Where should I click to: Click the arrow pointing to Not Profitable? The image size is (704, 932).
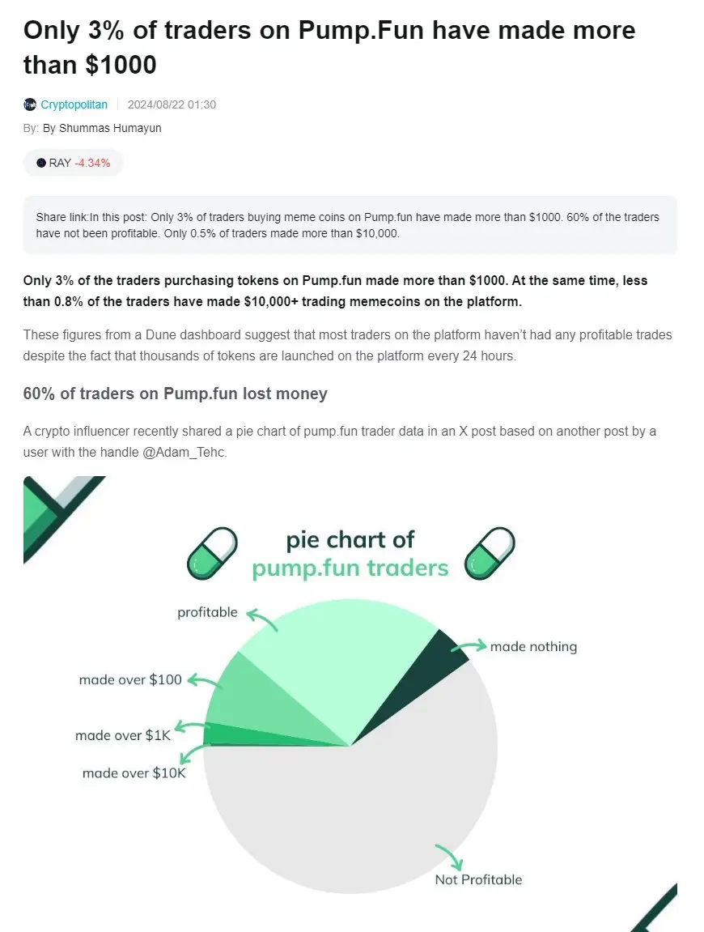tap(449, 858)
